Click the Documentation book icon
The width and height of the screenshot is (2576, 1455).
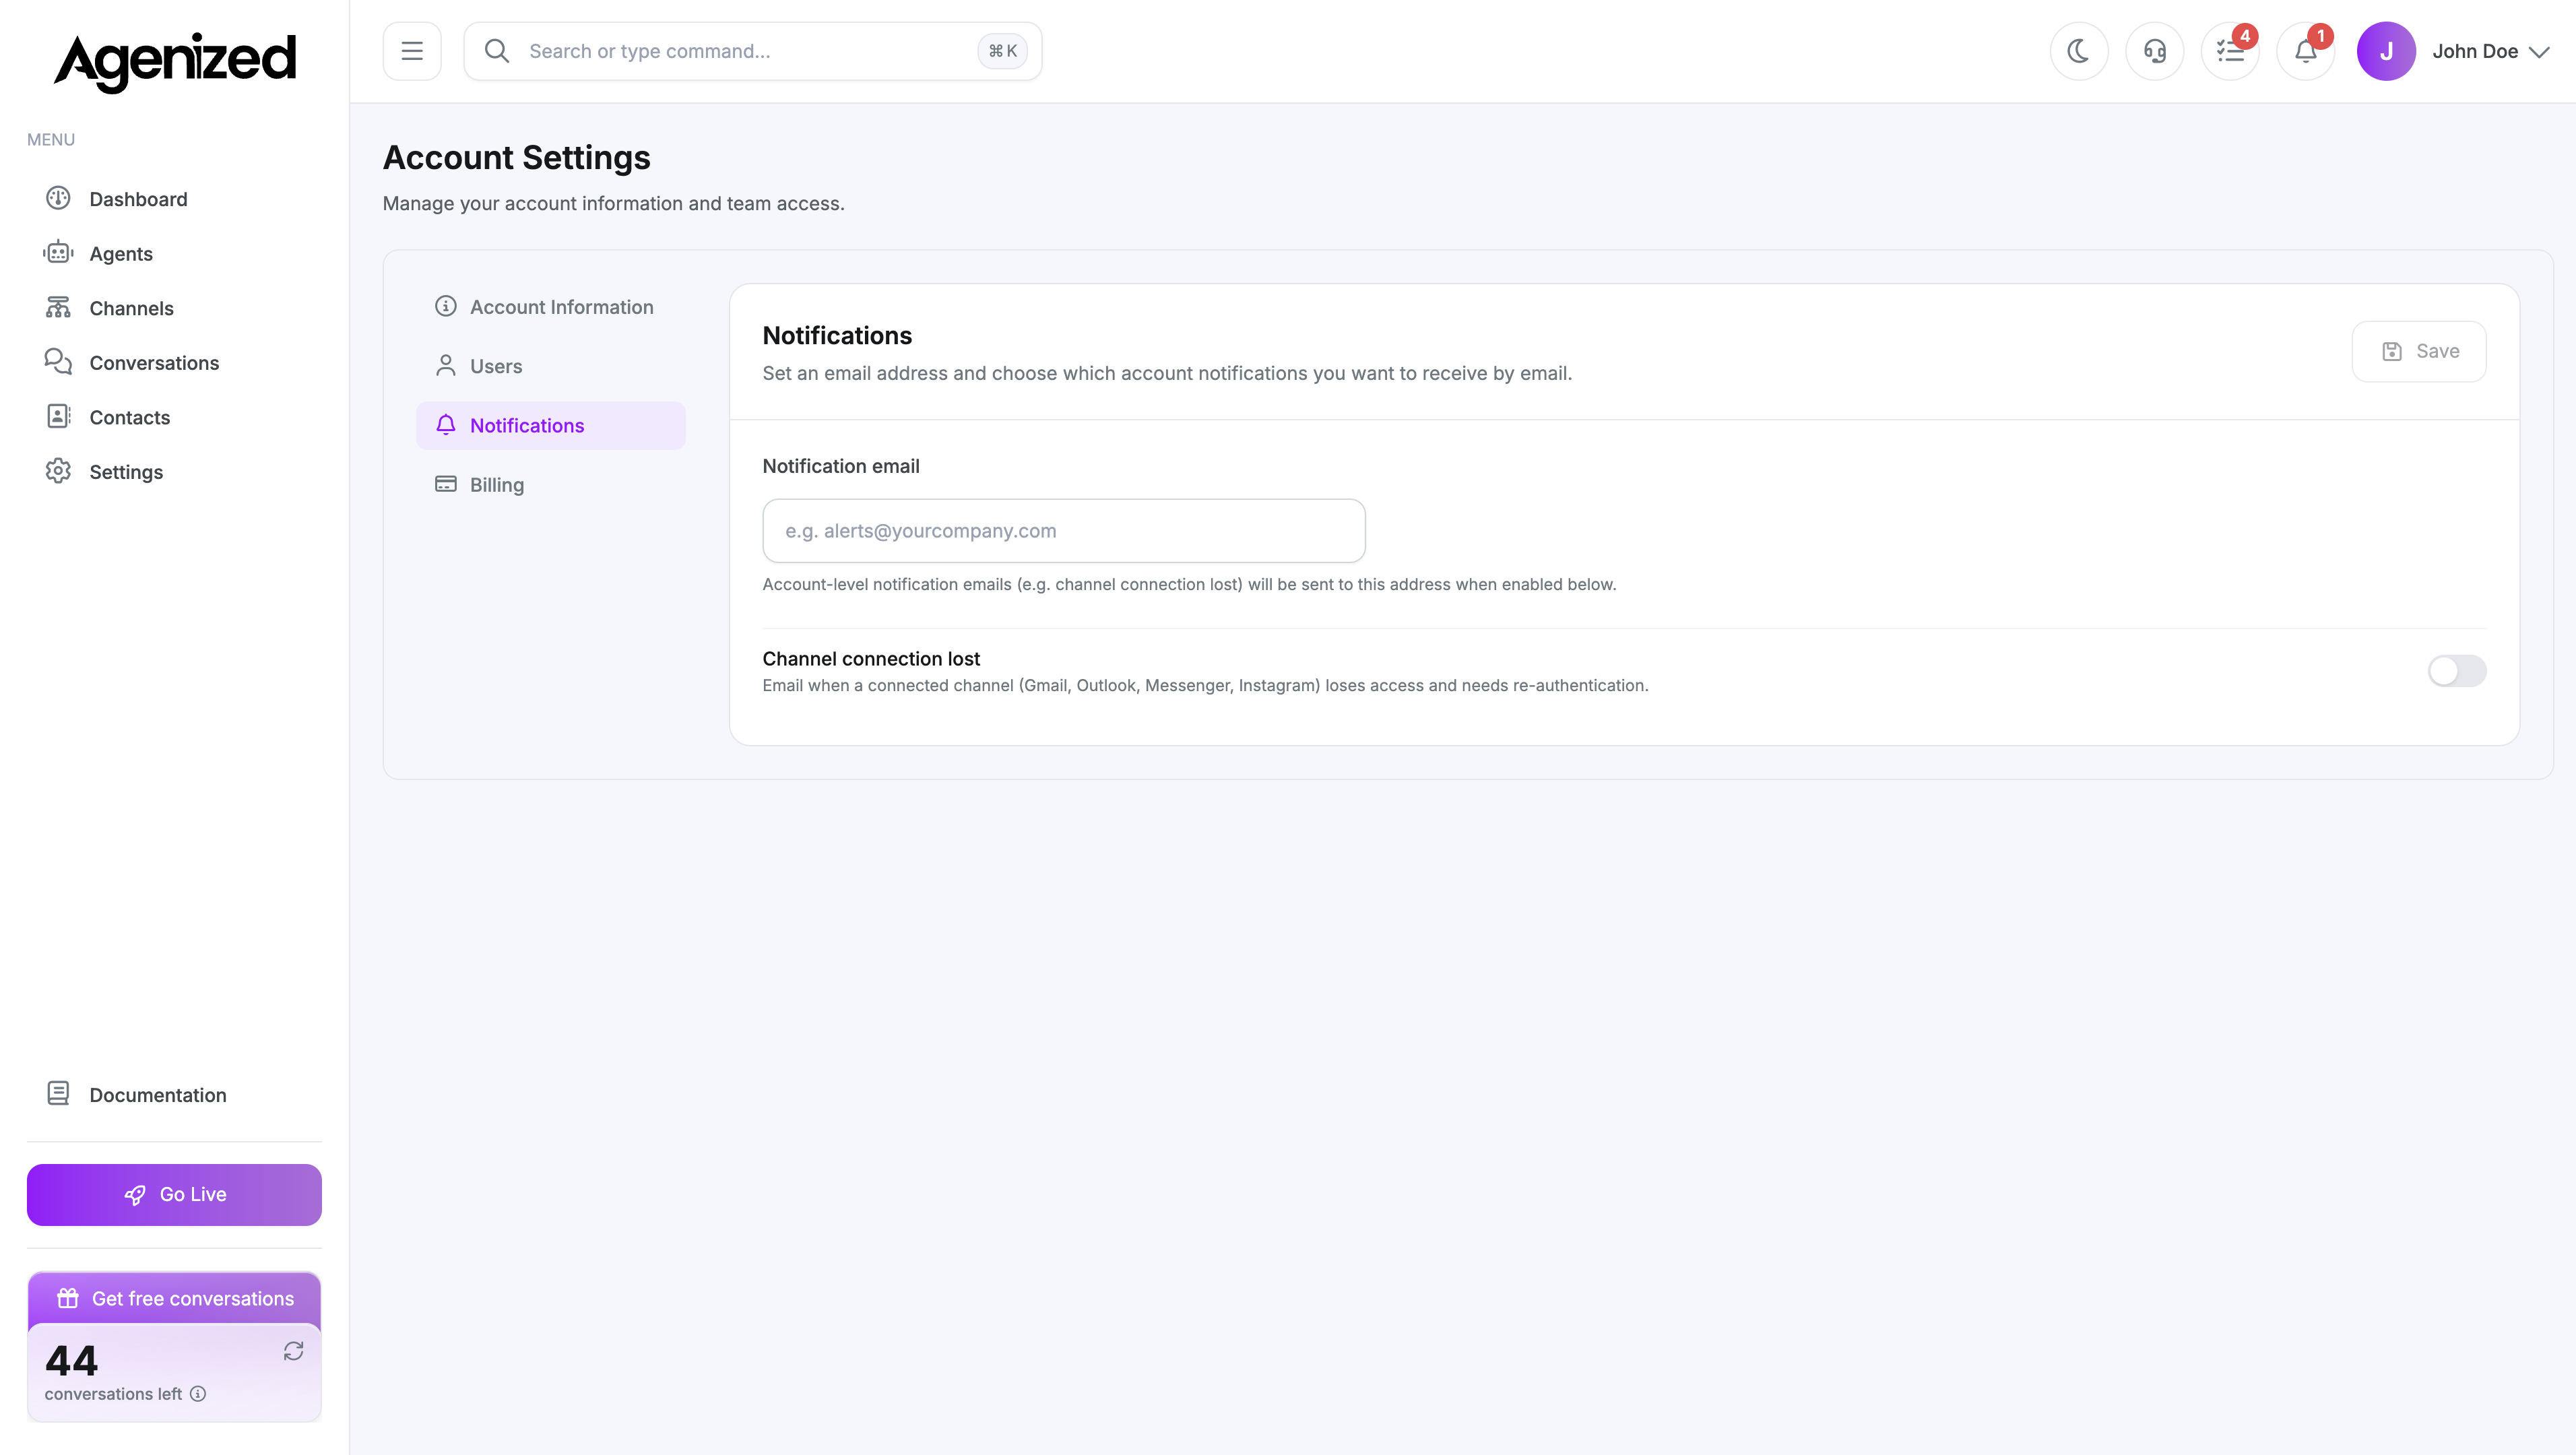click(58, 1093)
